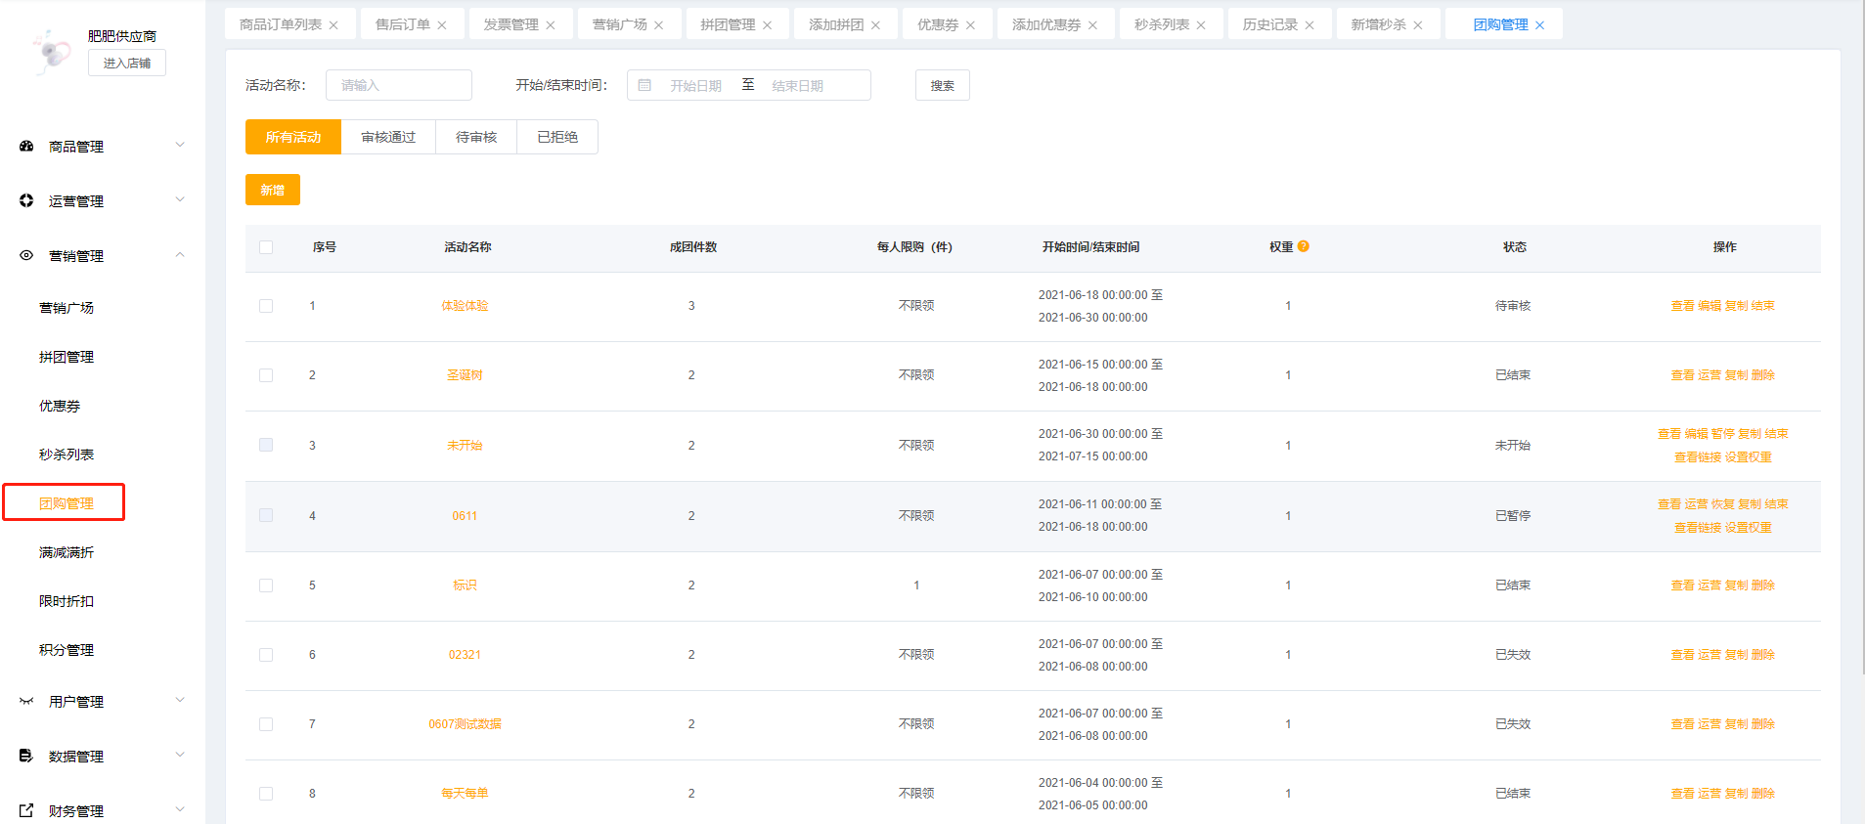Click the 用户管理 sidebar icon
This screenshot has height=824, width=1865.
26,701
